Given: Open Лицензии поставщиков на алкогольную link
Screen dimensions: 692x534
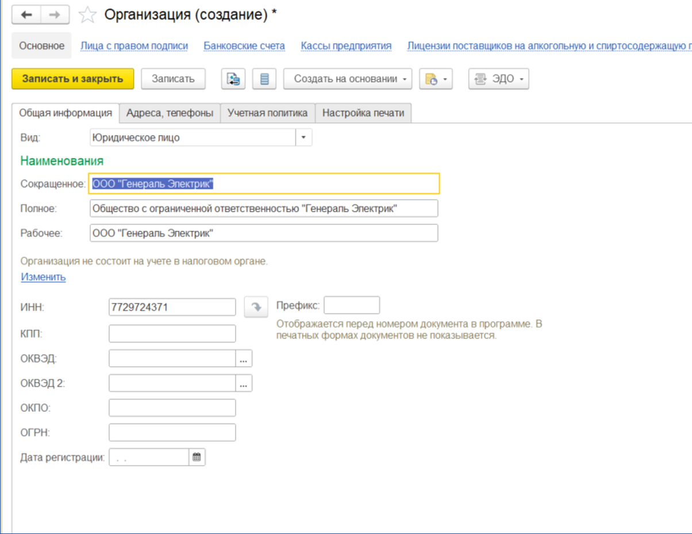Looking at the screenshot, I should point(549,46).
